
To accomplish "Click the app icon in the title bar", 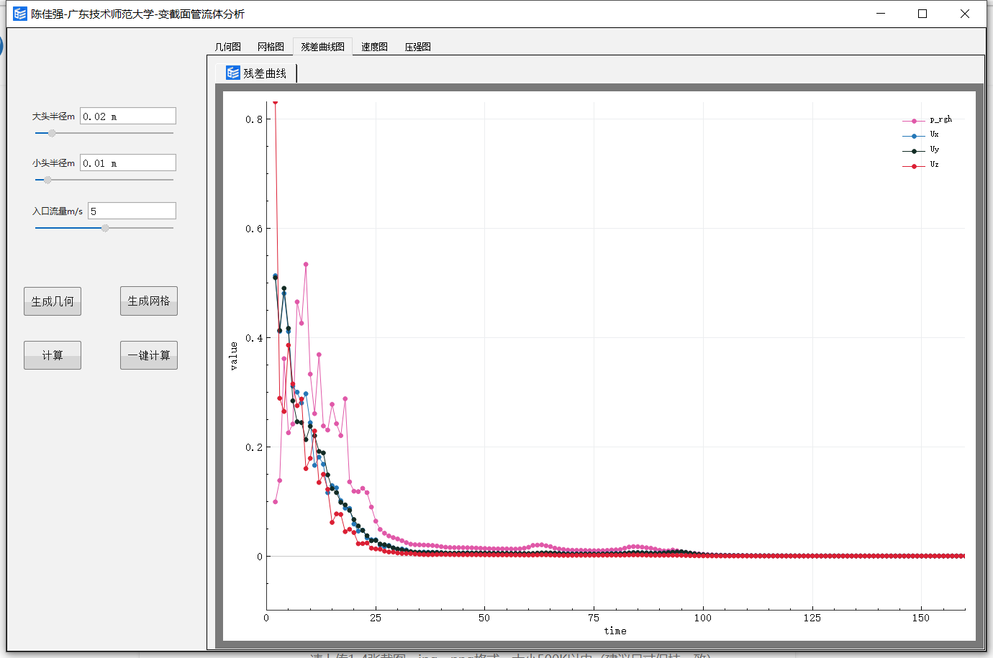I will pyautogui.click(x=20, y=14).
